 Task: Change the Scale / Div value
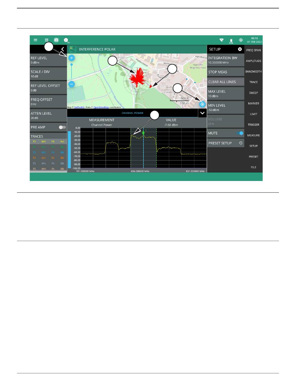coord(49,74)
